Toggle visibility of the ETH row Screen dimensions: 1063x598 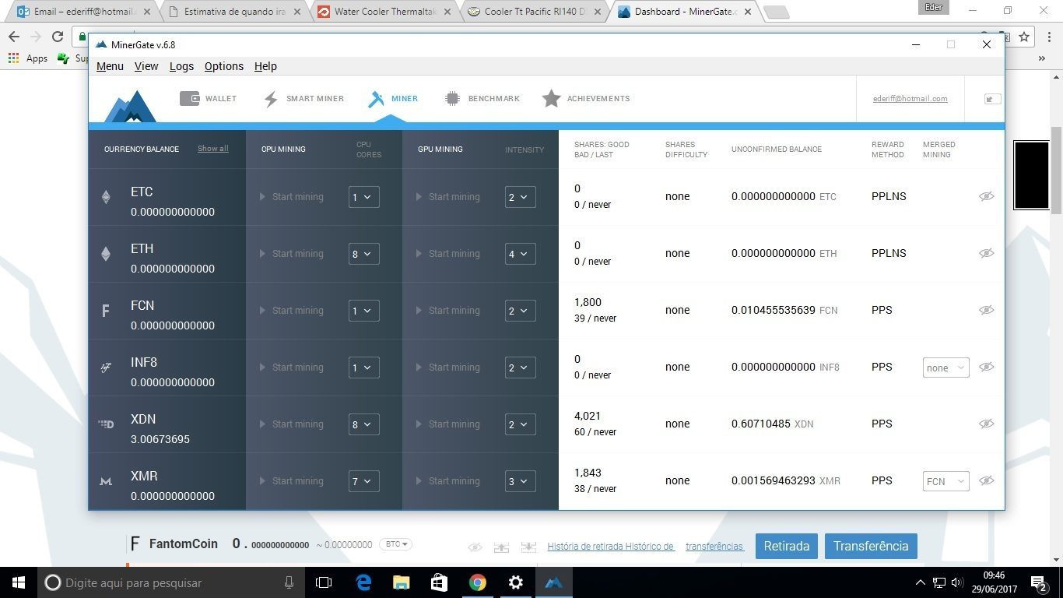(x=986, y=253)
